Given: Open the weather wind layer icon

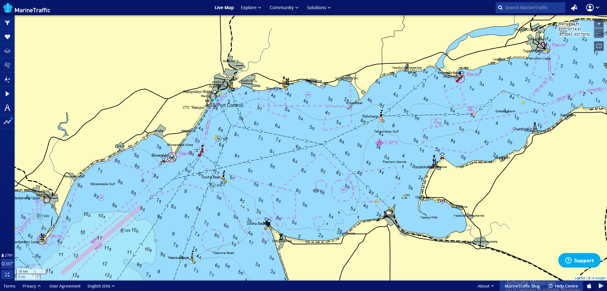Looking at the screenshot, I should click(x=7, y=65).
